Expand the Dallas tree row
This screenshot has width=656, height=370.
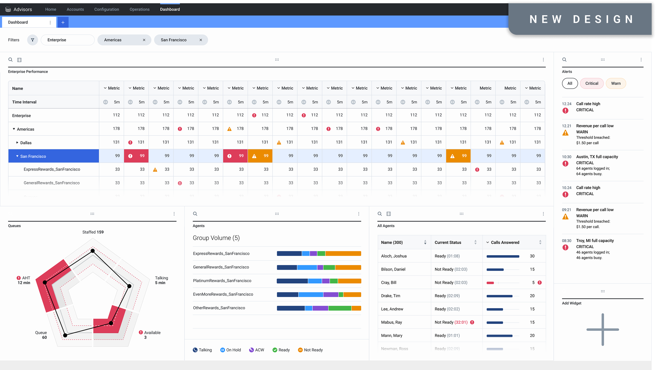17,143
